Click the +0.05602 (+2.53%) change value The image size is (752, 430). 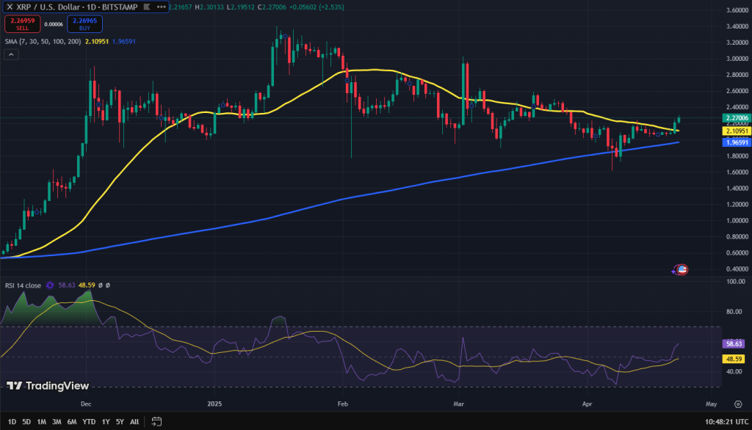pos(317,7)
